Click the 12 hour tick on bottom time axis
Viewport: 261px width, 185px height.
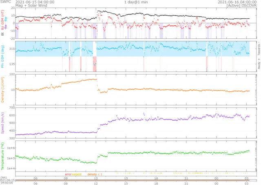[96, 178]
